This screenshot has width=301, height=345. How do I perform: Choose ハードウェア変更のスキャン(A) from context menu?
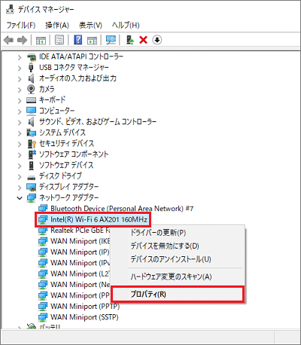[178, 276]
